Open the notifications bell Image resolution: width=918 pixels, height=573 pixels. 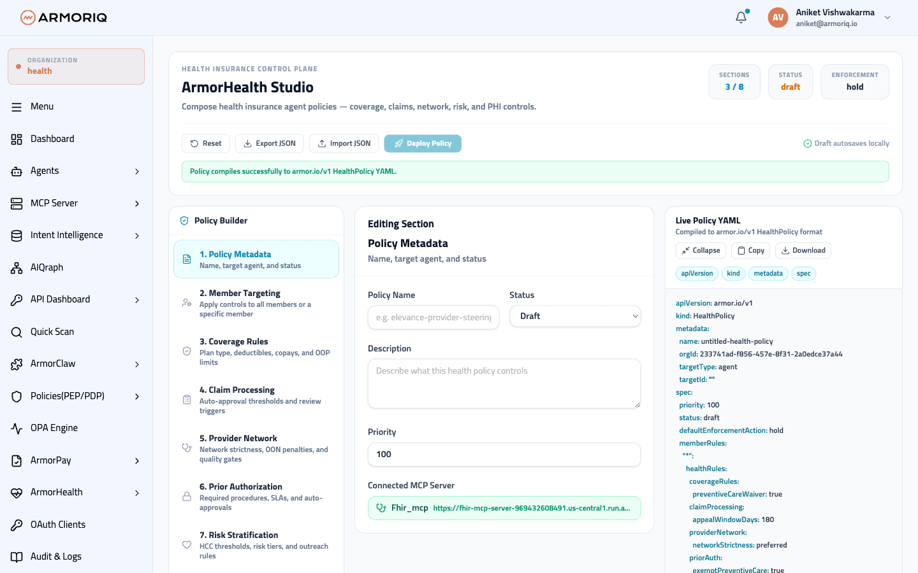click(741, 17)
